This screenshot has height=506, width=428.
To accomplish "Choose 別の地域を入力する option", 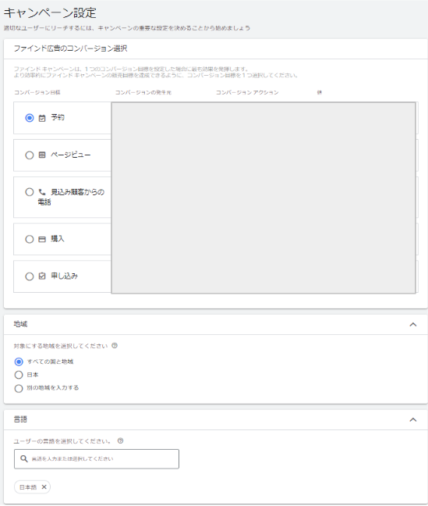I will (x=19, y=388).
